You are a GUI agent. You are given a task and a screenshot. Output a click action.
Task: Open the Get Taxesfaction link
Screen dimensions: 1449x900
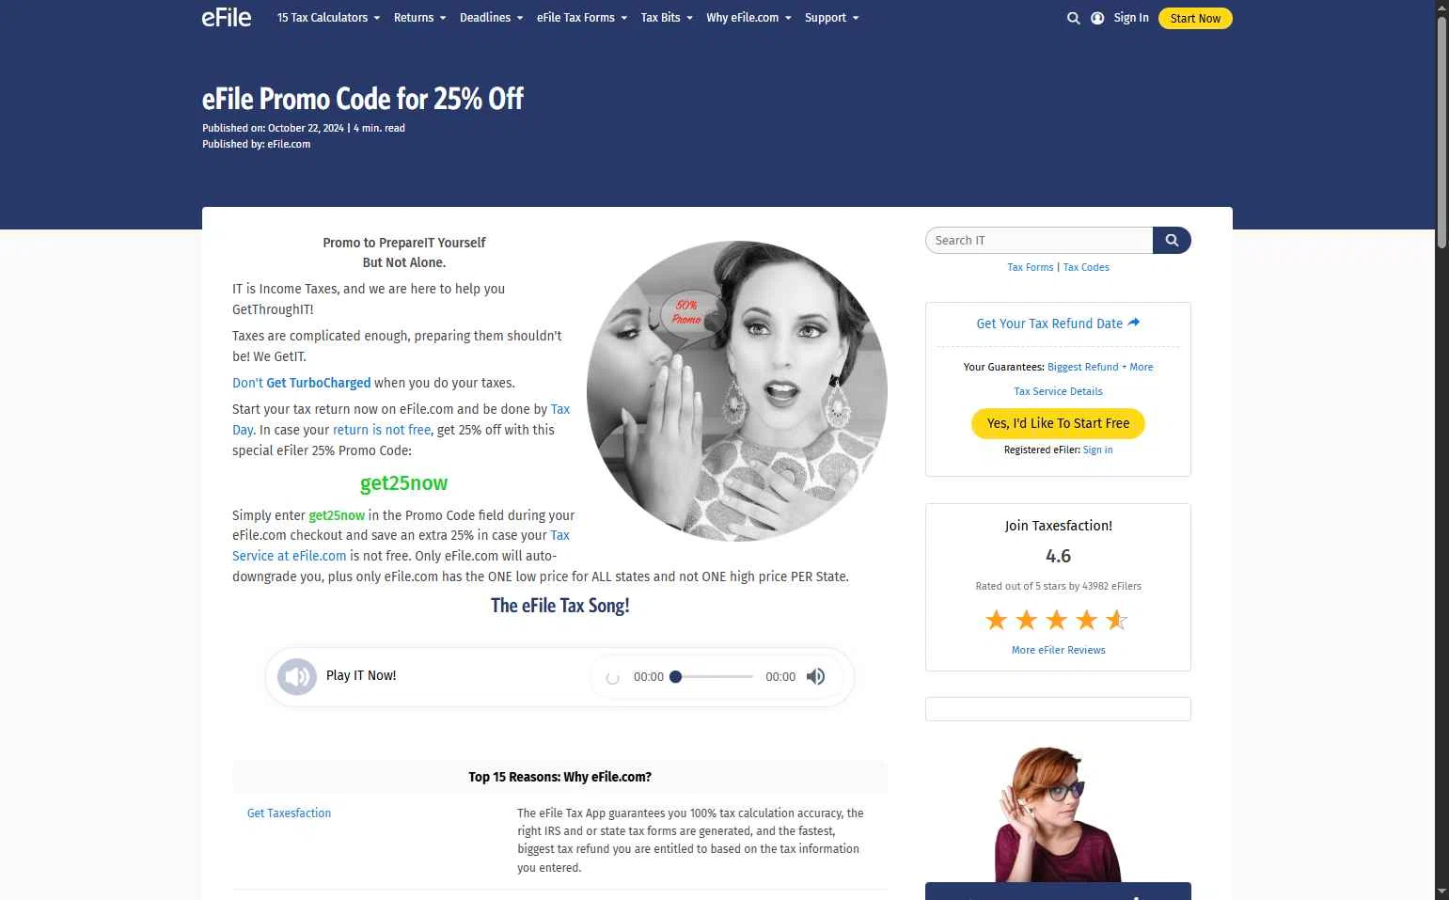click(x=289, y=813)
